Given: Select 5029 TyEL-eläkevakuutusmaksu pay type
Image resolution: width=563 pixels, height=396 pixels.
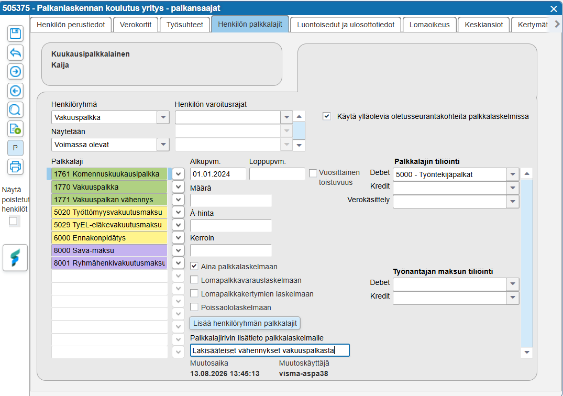Looking at the screenshot, I should [x=109, y=225].
